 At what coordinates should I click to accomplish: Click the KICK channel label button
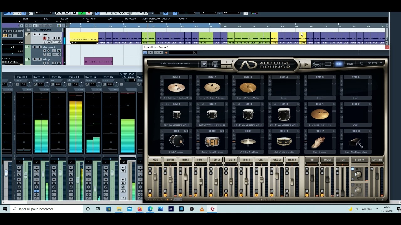(155, 160)
